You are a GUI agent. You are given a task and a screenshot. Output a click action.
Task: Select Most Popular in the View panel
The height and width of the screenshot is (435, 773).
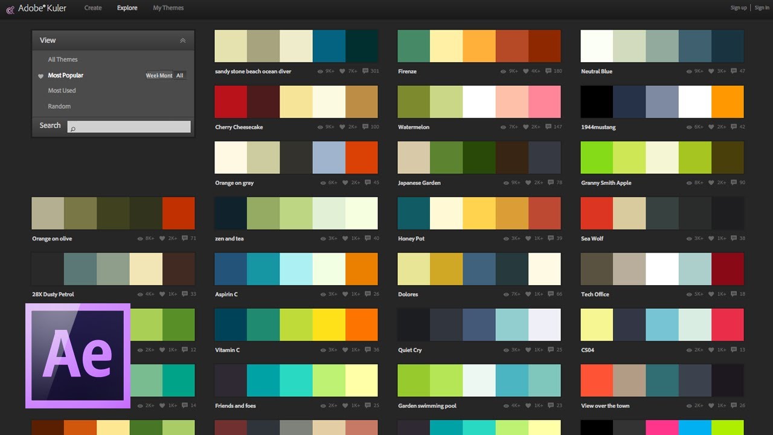pos(66,76)
